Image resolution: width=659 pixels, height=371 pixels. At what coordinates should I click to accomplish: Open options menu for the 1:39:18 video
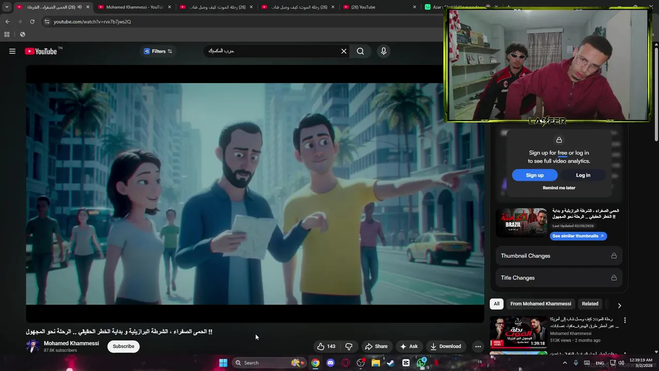point(625,321)
